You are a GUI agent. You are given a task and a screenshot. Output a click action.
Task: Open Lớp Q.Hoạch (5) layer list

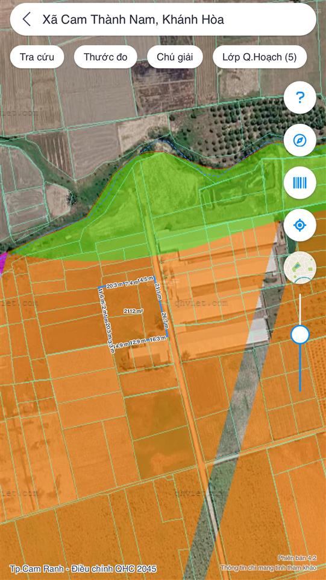click(x=260, y=57)
